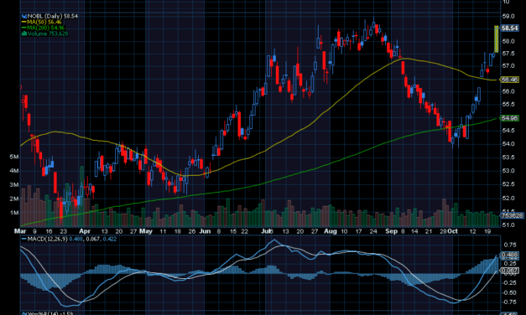Screen dimensions: 526x315
Task: Click the date label 9 after Mar
Action: [x=34, y=231]
